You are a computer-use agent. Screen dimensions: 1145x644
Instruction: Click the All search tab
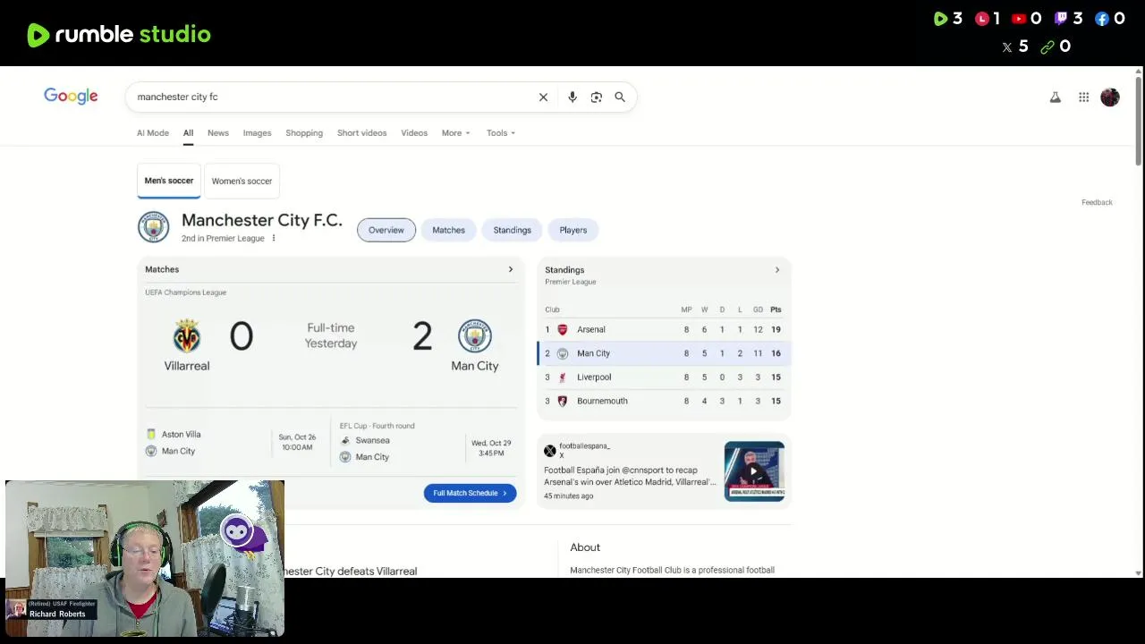(188, 132)
